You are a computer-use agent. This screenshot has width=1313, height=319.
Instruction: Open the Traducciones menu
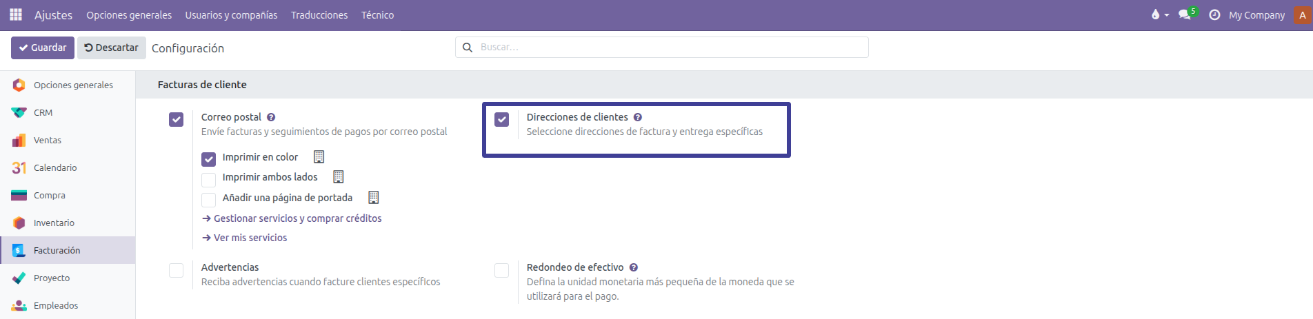tap(319, 14)
